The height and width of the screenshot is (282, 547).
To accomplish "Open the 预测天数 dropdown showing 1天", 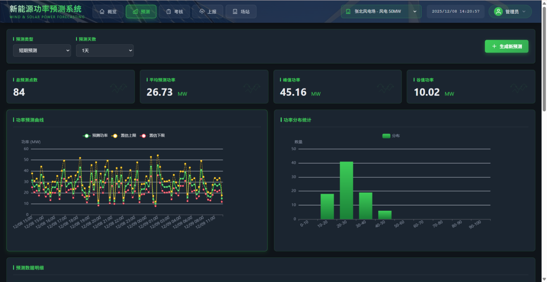I will tap(105, 51).
